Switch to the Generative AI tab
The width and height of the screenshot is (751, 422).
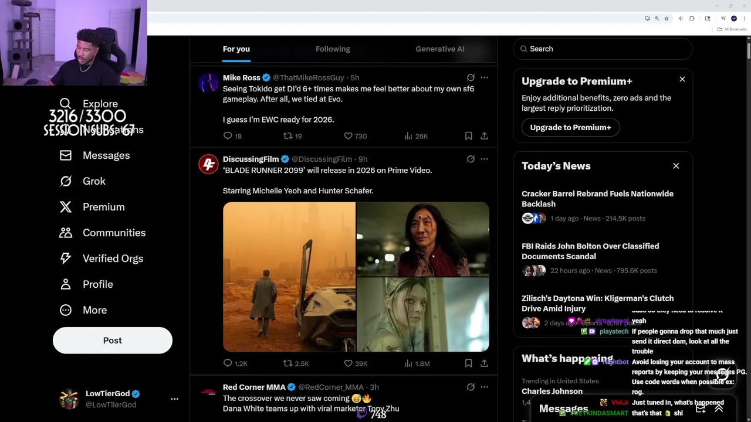440,49
